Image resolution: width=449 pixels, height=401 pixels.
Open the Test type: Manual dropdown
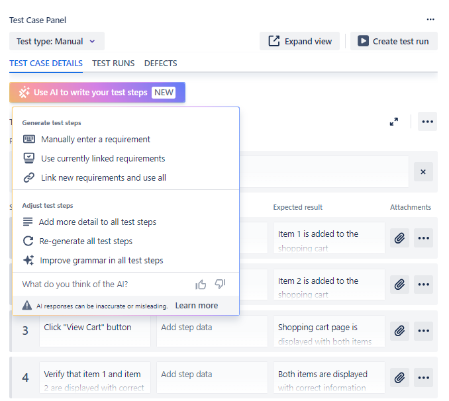coord(56,41)
